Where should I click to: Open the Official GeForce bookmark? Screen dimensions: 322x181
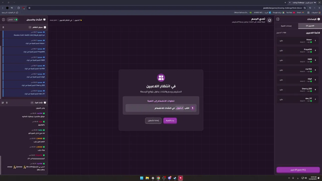pyautogui.click(x=243, y=12)
